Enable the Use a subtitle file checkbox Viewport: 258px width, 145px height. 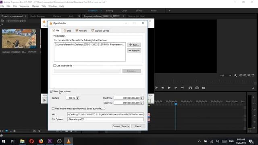(x=55, y=66)
